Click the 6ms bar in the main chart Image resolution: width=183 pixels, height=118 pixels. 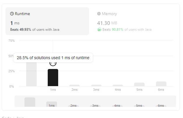pyautogui.click(x=161, y=84)
